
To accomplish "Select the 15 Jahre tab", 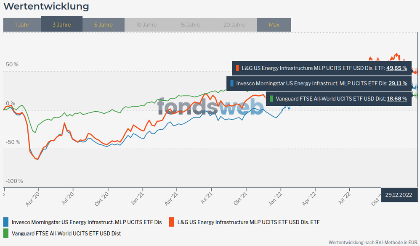I will click(190, 25).
